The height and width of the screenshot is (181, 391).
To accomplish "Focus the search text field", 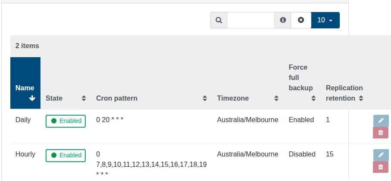I will (x=251, y=20).
